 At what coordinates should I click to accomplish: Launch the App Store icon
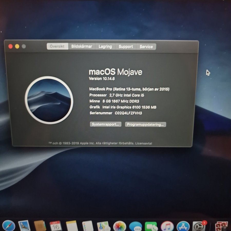point(183,226)
